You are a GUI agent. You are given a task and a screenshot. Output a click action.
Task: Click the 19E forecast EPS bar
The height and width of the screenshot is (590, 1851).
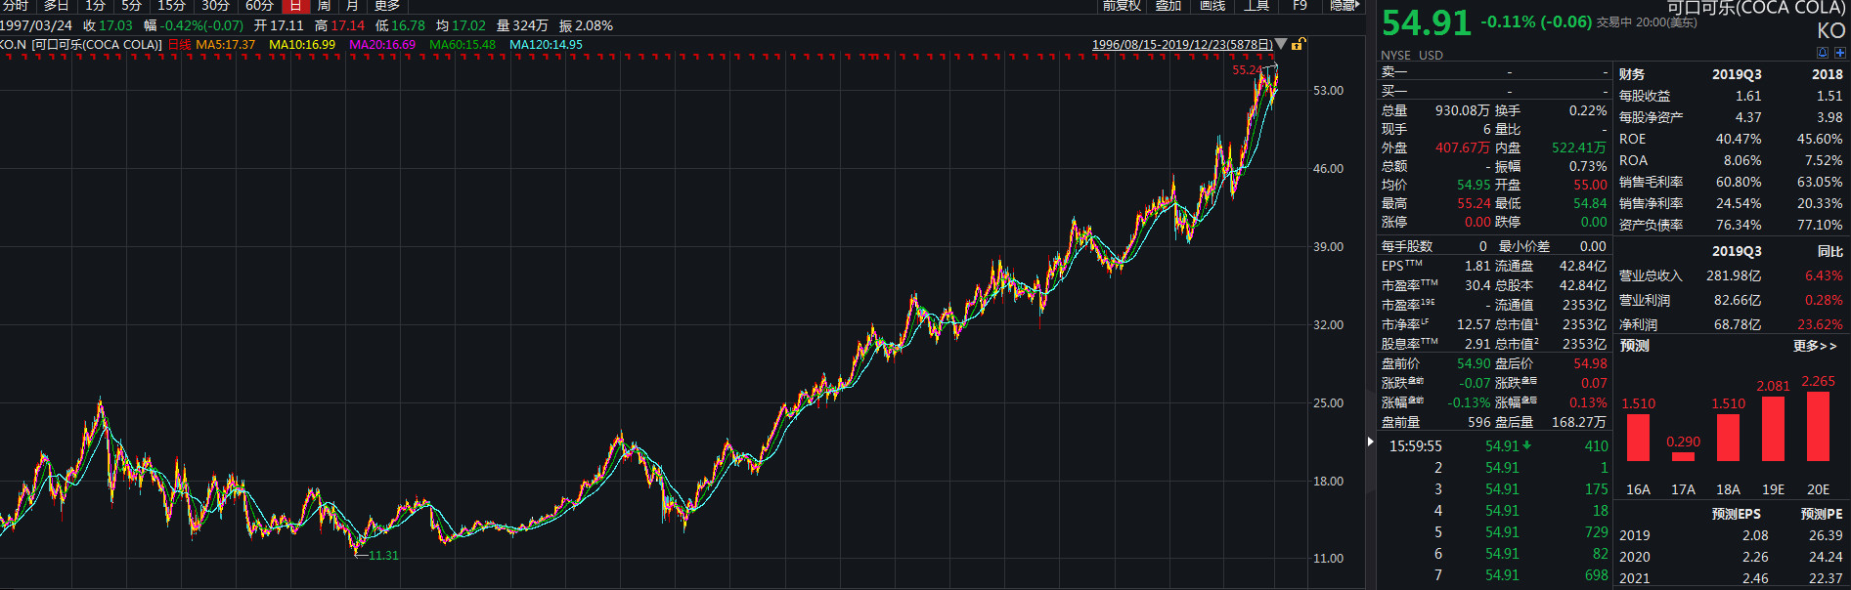[x=1773, y=428]
